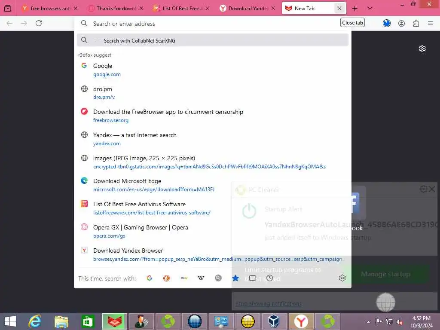Go back to previous page
The width and height of the screenshot is (440, 330).
click(9, 23)
